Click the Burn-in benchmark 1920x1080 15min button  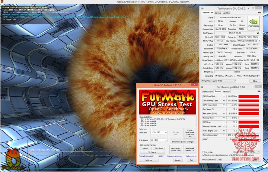coord(190,133)
